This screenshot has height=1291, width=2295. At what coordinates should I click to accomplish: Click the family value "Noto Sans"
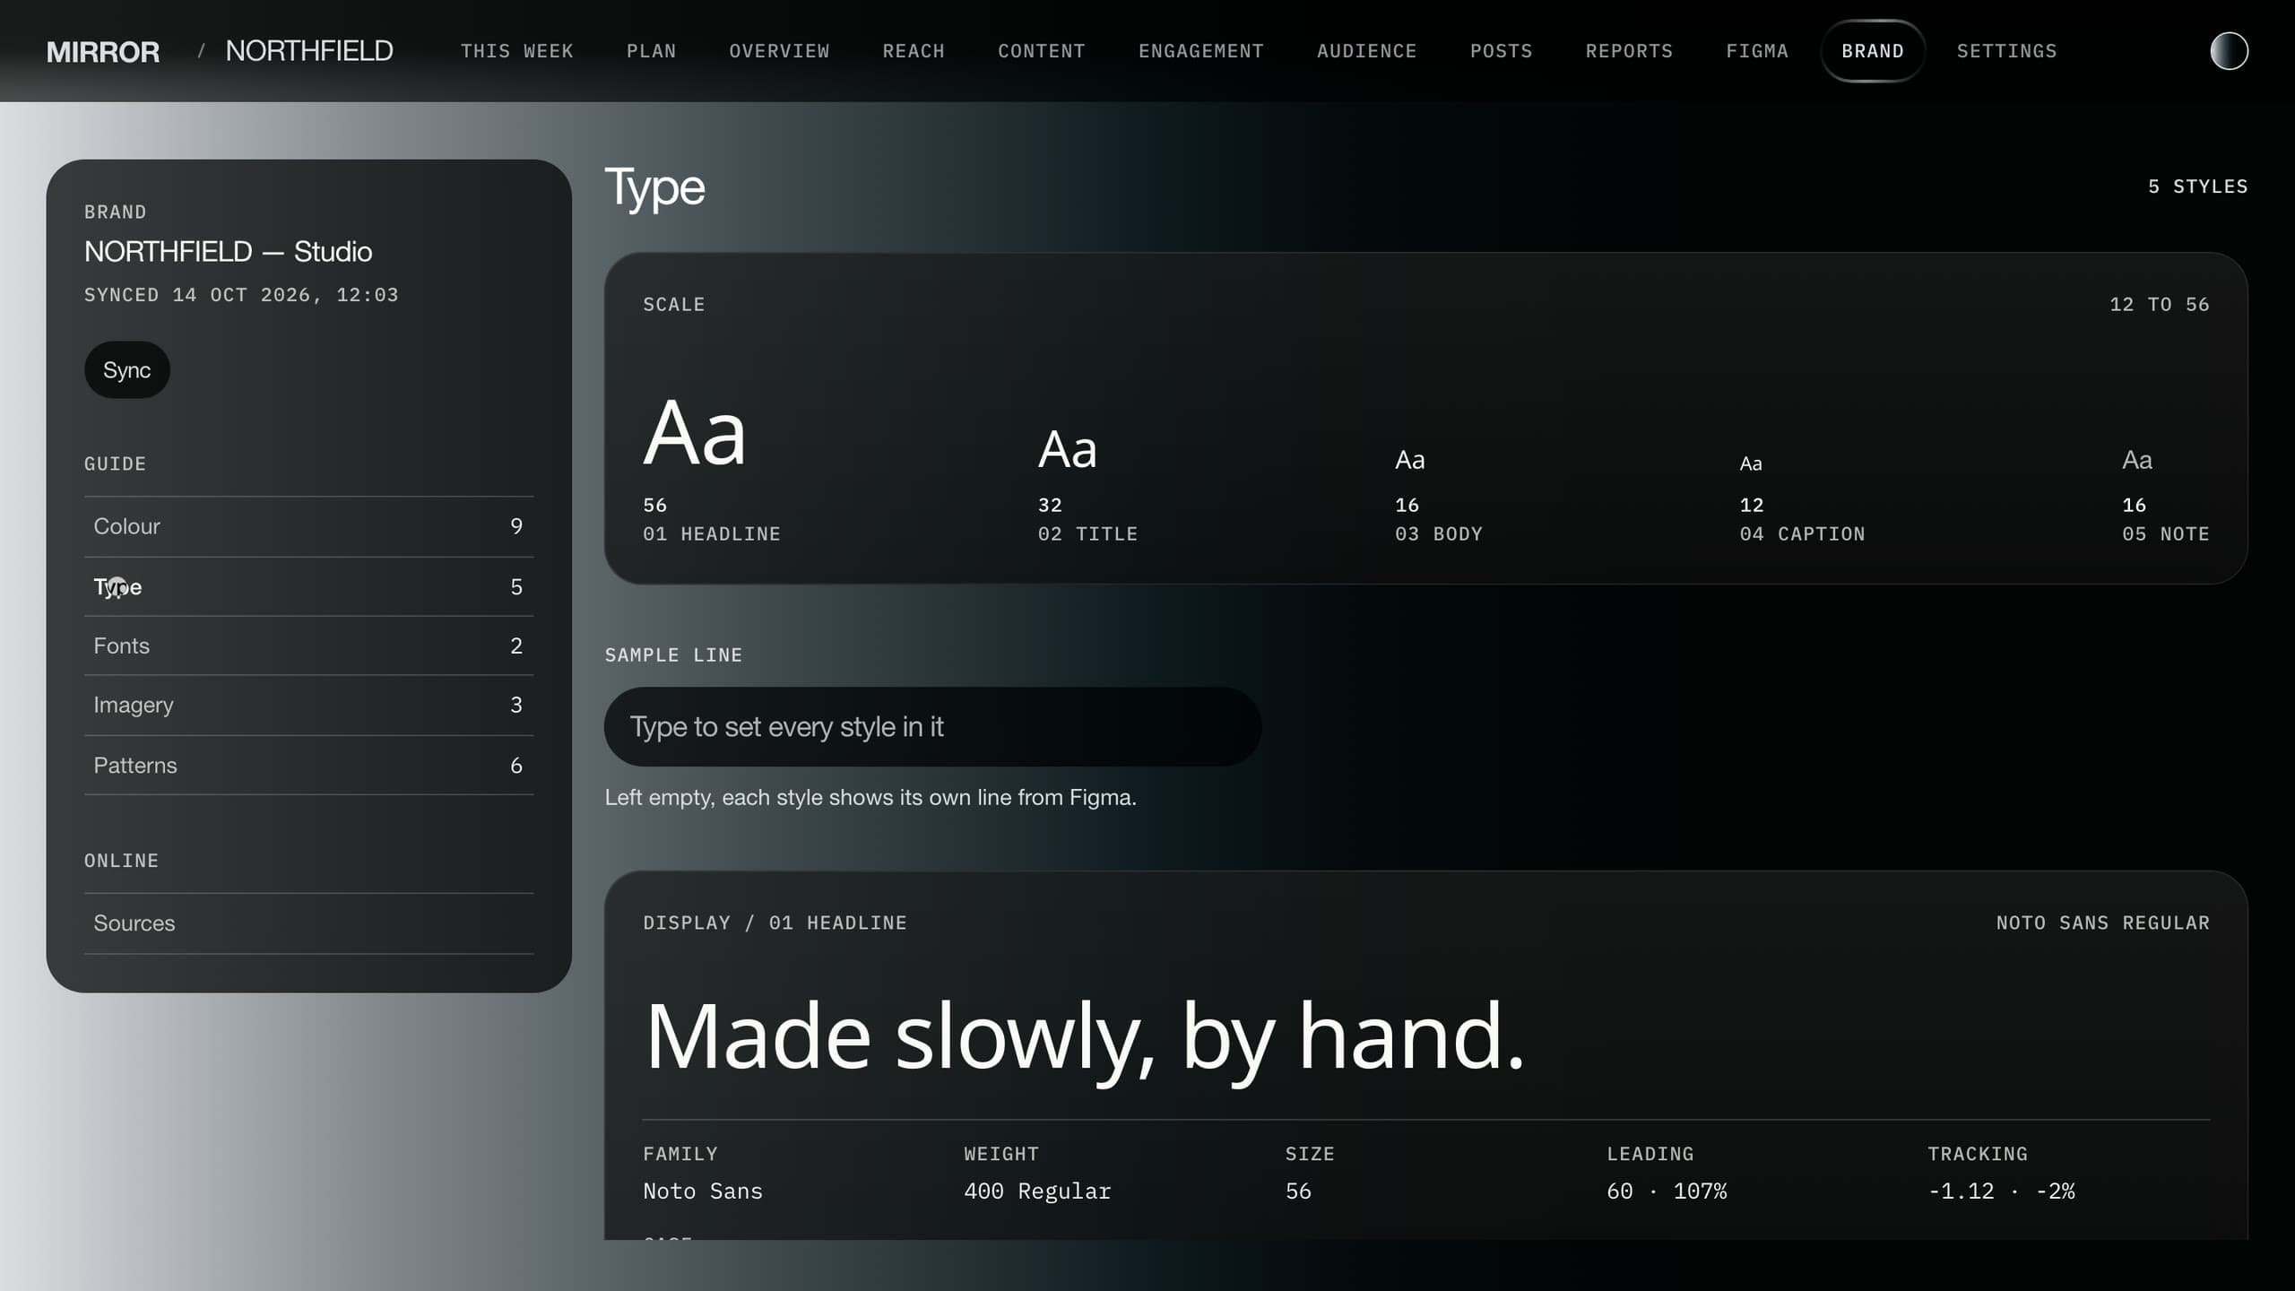tap(702, 1191)
